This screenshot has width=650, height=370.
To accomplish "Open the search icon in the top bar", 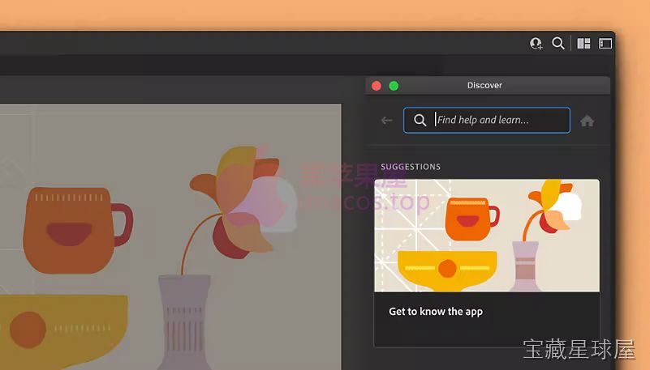I will pyautogui.click(x=558, y=44).
